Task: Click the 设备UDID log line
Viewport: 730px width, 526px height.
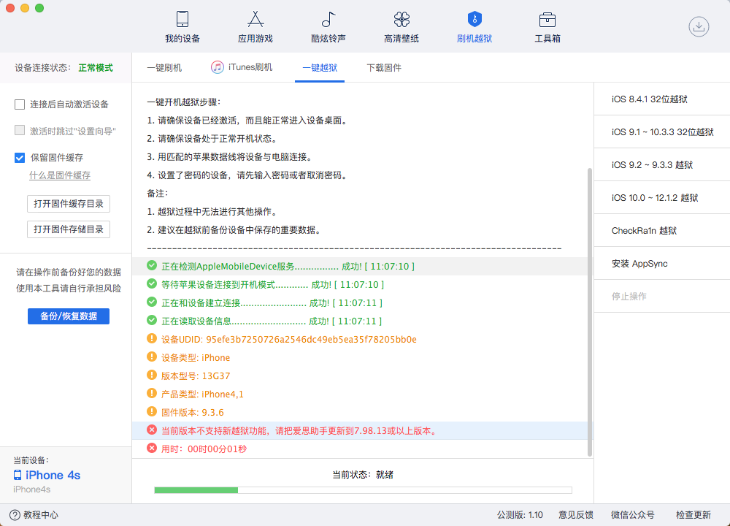Action: point(288,339)
